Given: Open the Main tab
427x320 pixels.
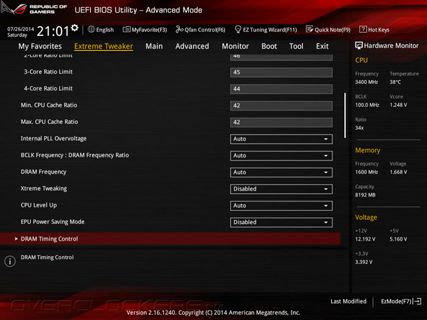Looking at the screenshot, I should pos(154,46).
